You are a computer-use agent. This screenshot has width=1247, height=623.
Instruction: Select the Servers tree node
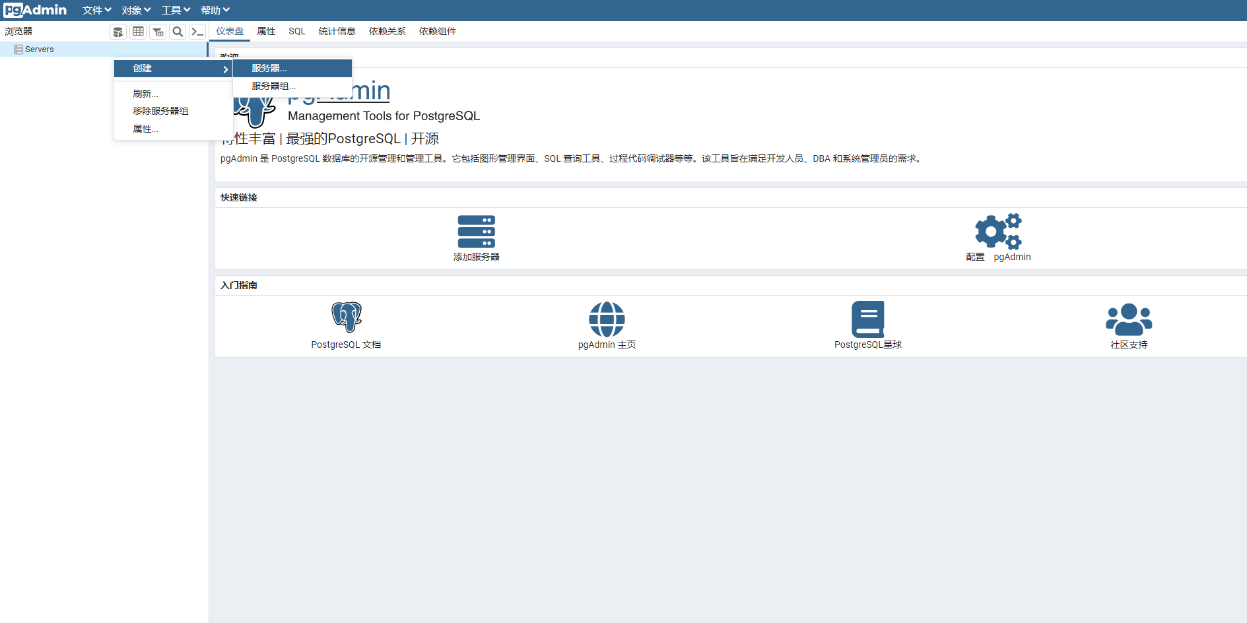coord(39,49)
